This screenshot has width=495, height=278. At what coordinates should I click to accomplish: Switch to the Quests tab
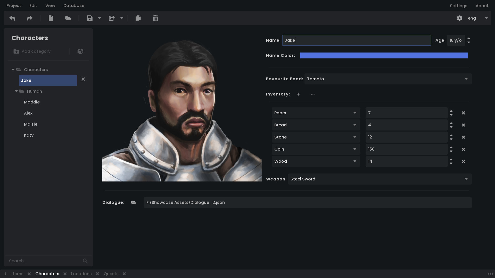click(x=111, y=274)
